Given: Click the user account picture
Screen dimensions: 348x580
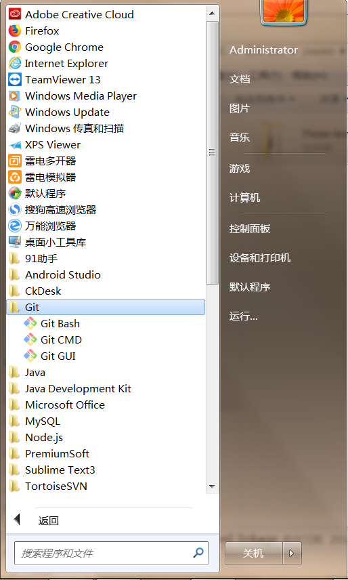Looking at the screenshot, I should 284,12.
